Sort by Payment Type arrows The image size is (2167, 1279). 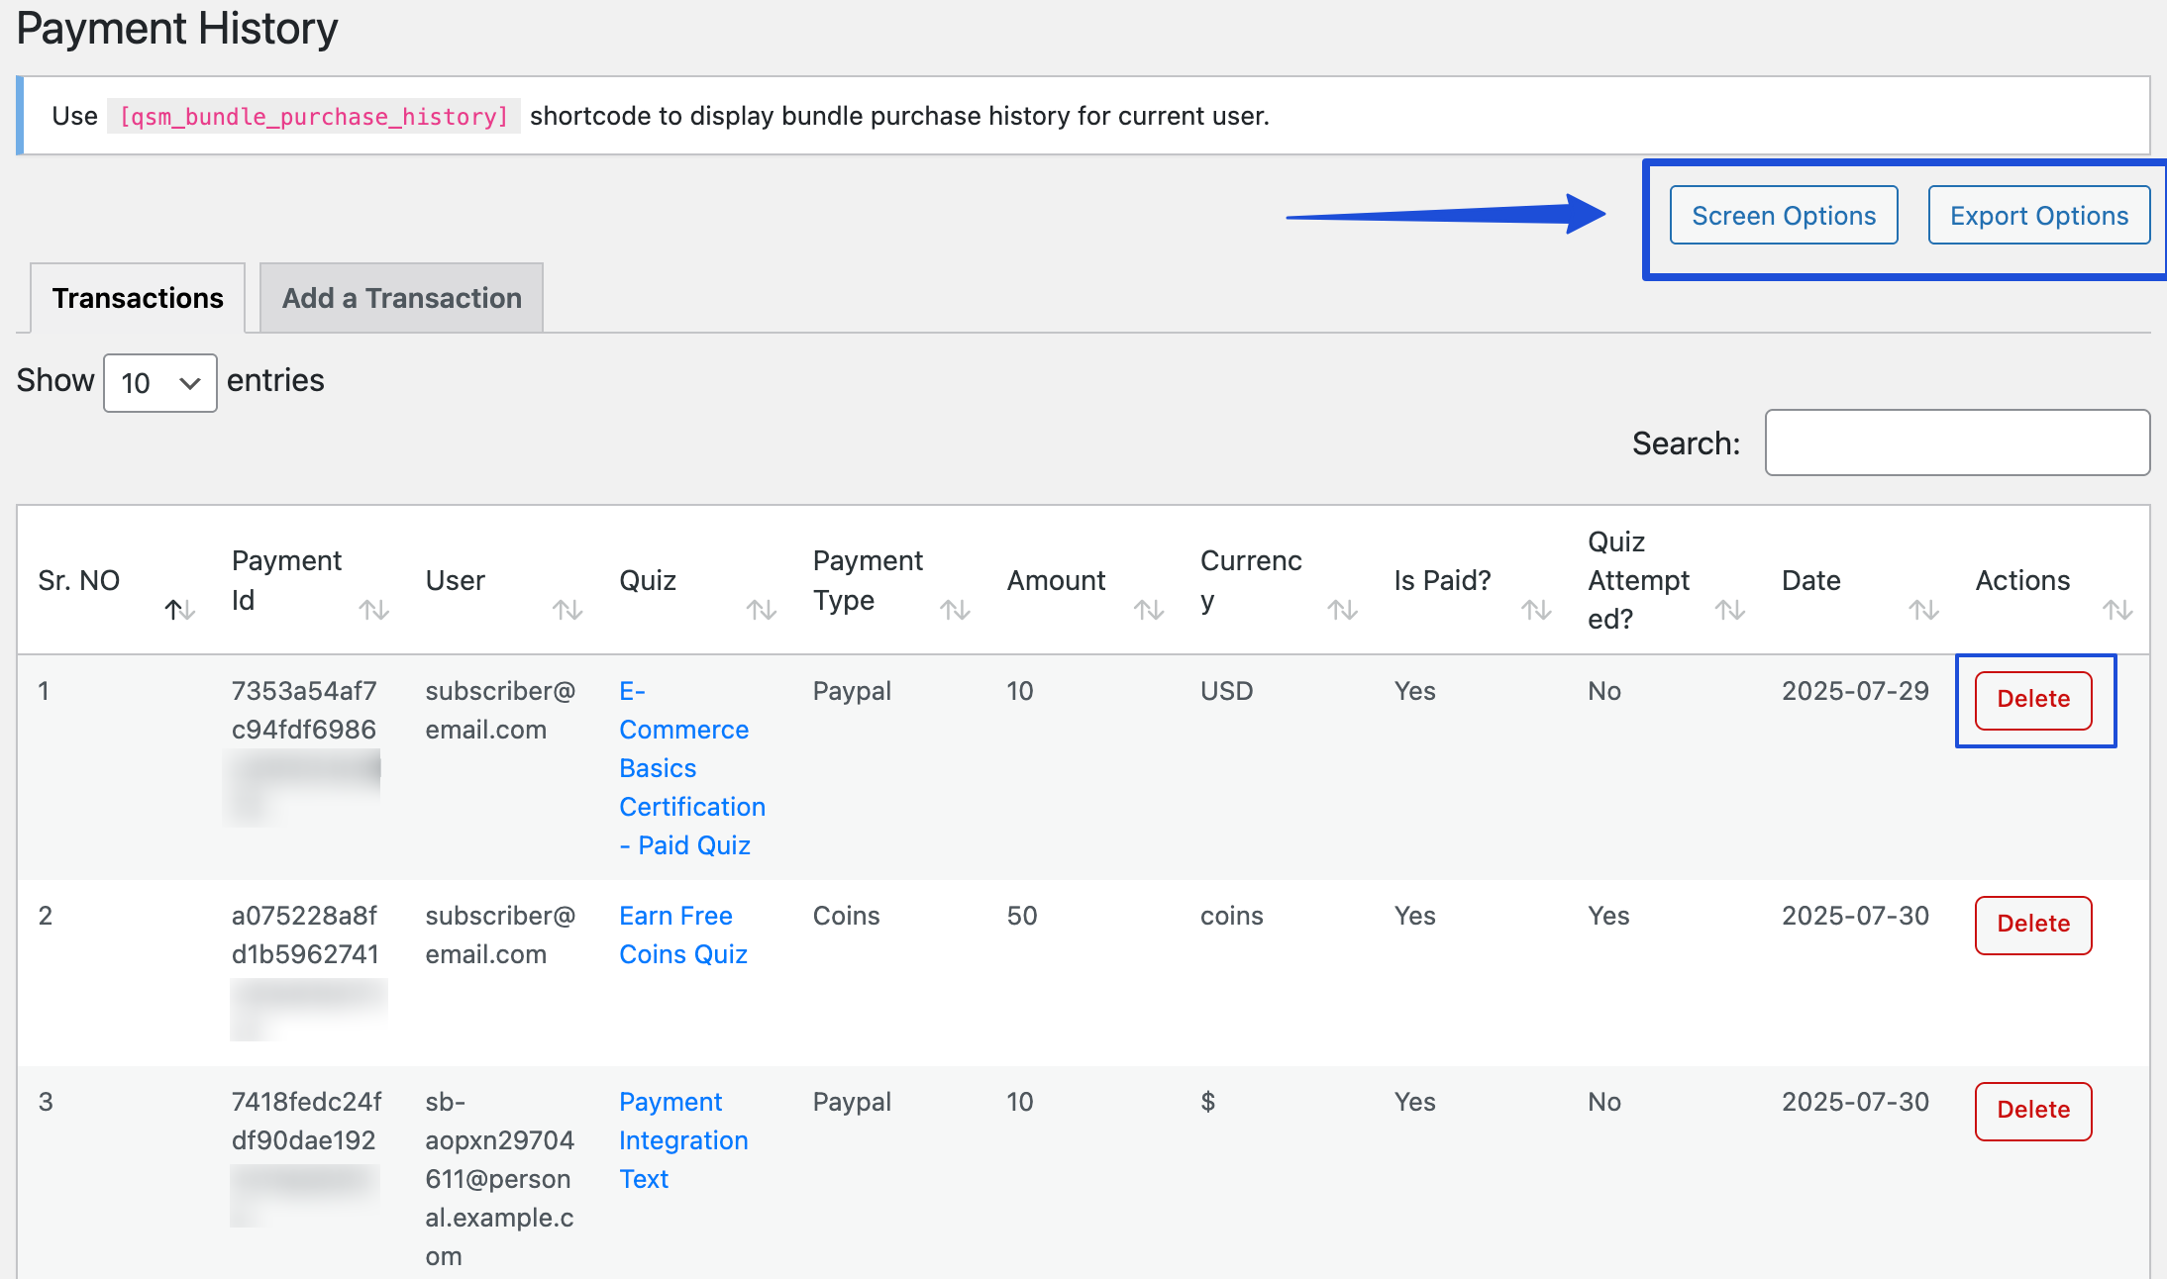955,610
